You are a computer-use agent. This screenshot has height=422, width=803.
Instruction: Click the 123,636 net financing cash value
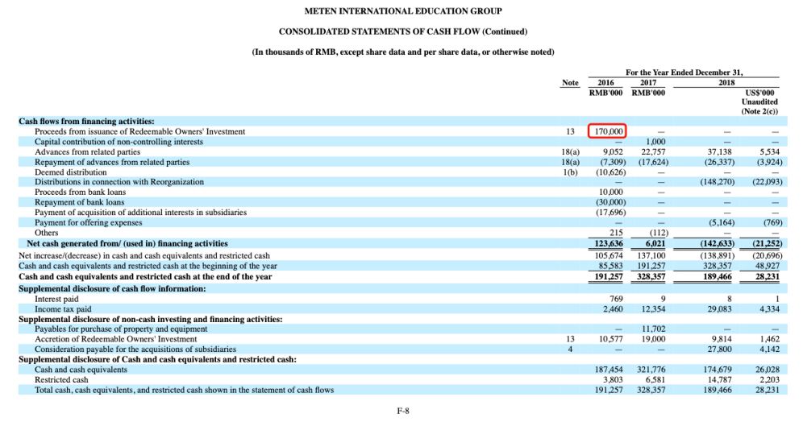tap(609, 243)
